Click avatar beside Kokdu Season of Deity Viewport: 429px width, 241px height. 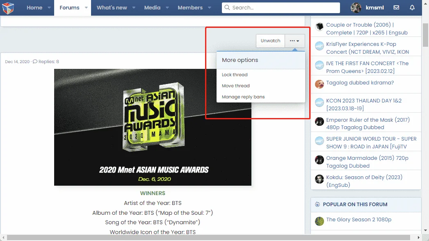point(319,179)
